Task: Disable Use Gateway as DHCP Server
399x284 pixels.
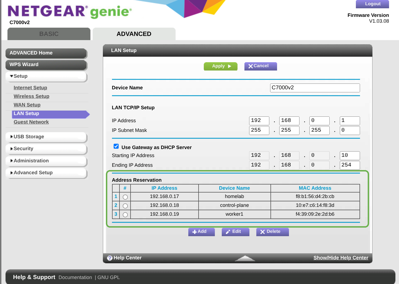Action: click(x=116, y=146)
